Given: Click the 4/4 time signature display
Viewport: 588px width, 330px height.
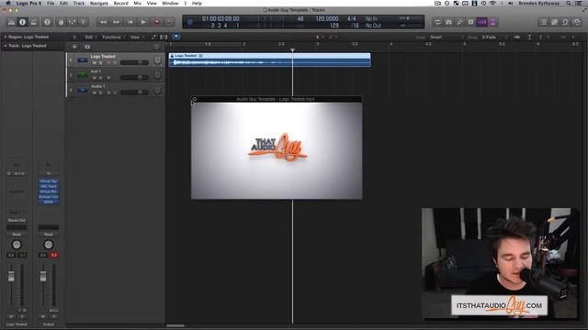Looking at the screenshot, I should pyautogui.click(x=351, y=18).
